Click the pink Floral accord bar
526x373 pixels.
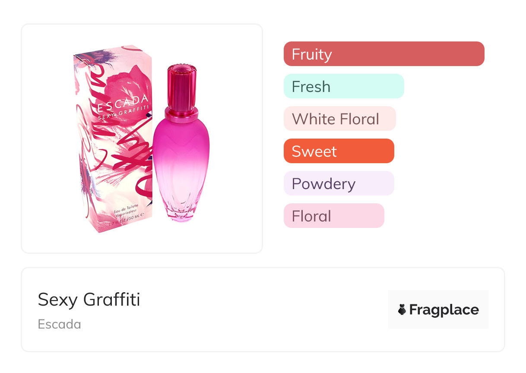point(334,215)
